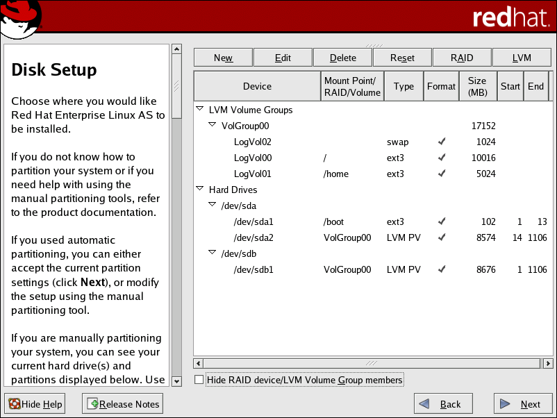
Task: Reset the partition table changes
Action: (401, 57)
